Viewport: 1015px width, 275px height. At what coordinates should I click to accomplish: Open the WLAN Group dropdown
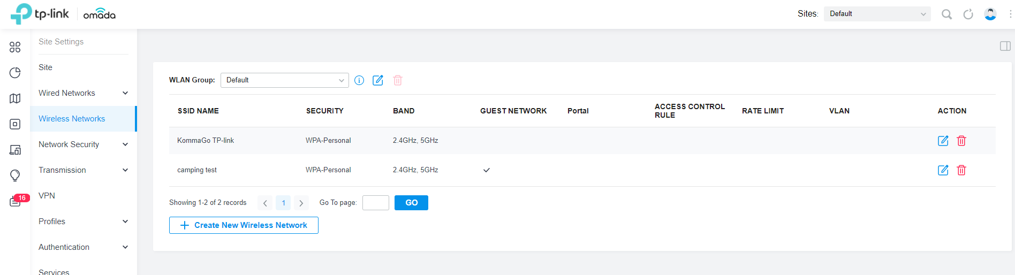pos(284,80)
